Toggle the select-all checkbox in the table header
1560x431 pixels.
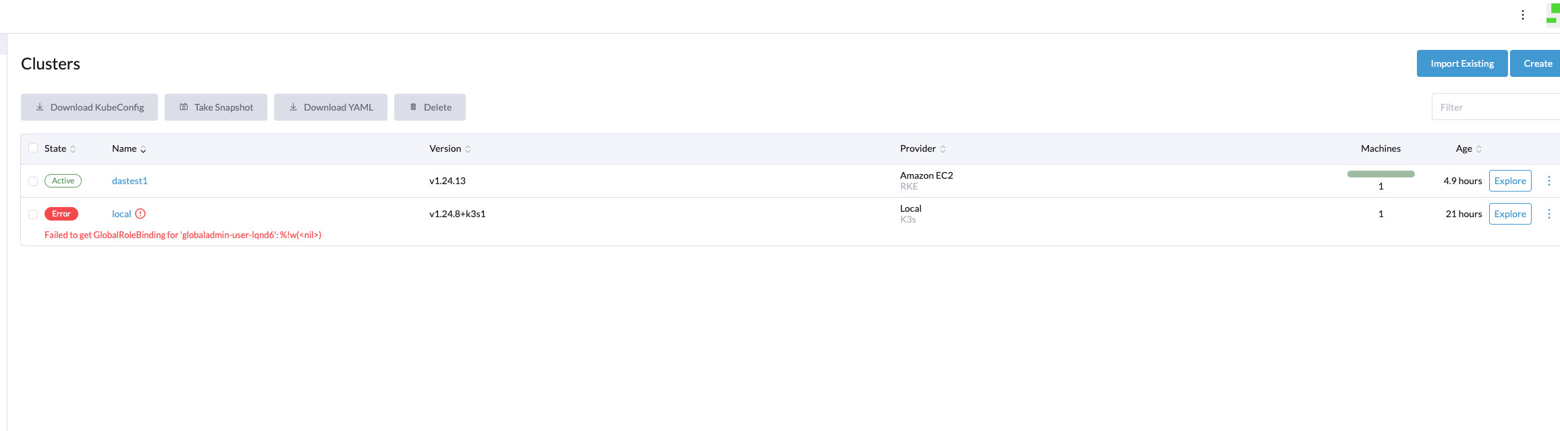(x=32, y=148)
